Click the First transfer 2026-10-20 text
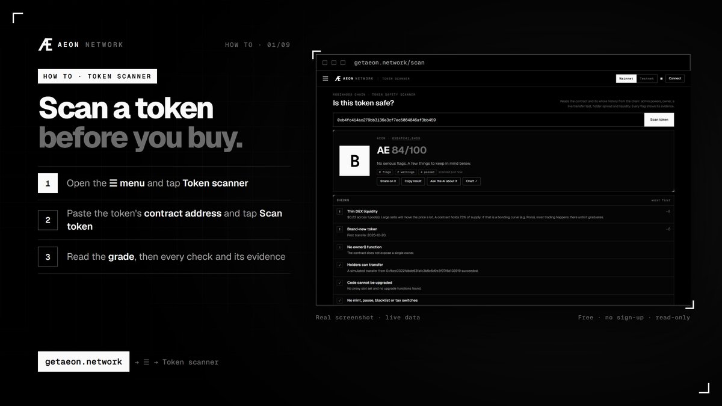 (x=366, y=235)
